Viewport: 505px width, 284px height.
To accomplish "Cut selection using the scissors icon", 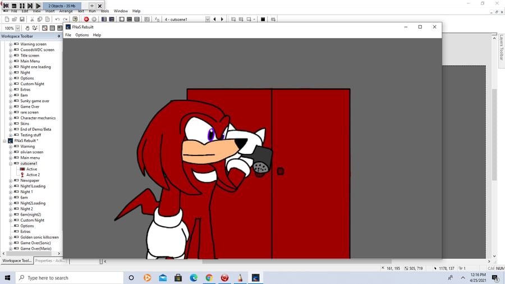I will coord(32,19).
